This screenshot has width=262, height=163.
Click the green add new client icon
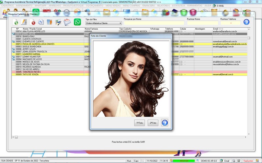(x=15, y=22)
